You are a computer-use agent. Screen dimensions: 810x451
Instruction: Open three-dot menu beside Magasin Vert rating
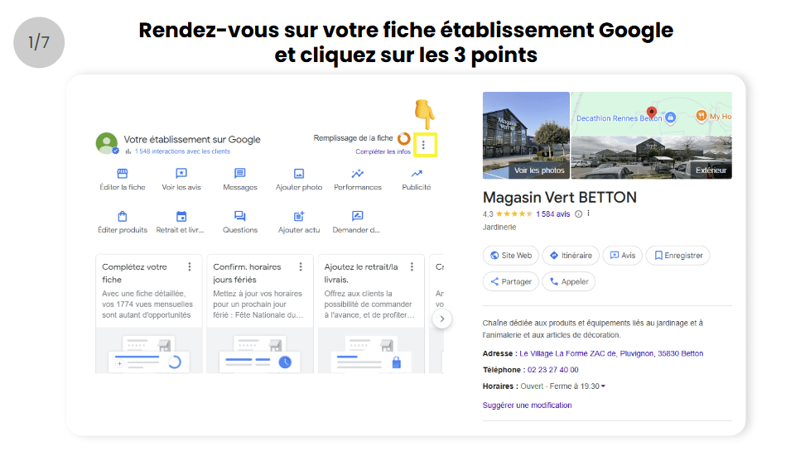(x=588, y=214)
